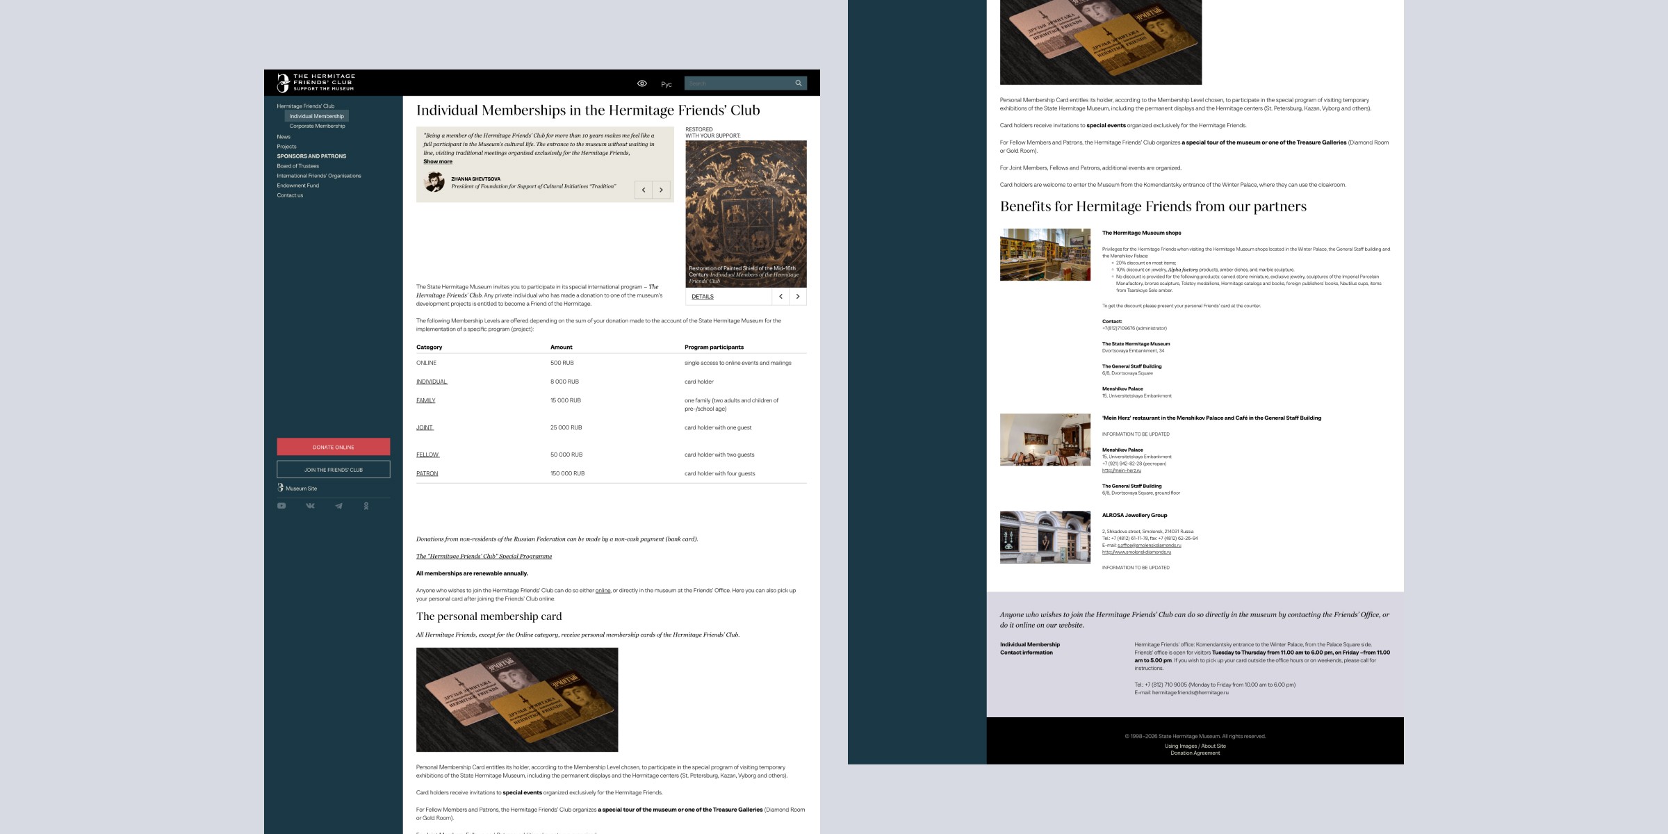Open the Odnoklassniki social icon
The width and height of the screenshot is (1668, 834).
coord(366,506)
